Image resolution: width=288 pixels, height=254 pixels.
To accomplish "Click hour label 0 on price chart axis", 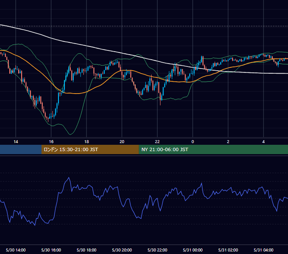I will click(193, 142).
